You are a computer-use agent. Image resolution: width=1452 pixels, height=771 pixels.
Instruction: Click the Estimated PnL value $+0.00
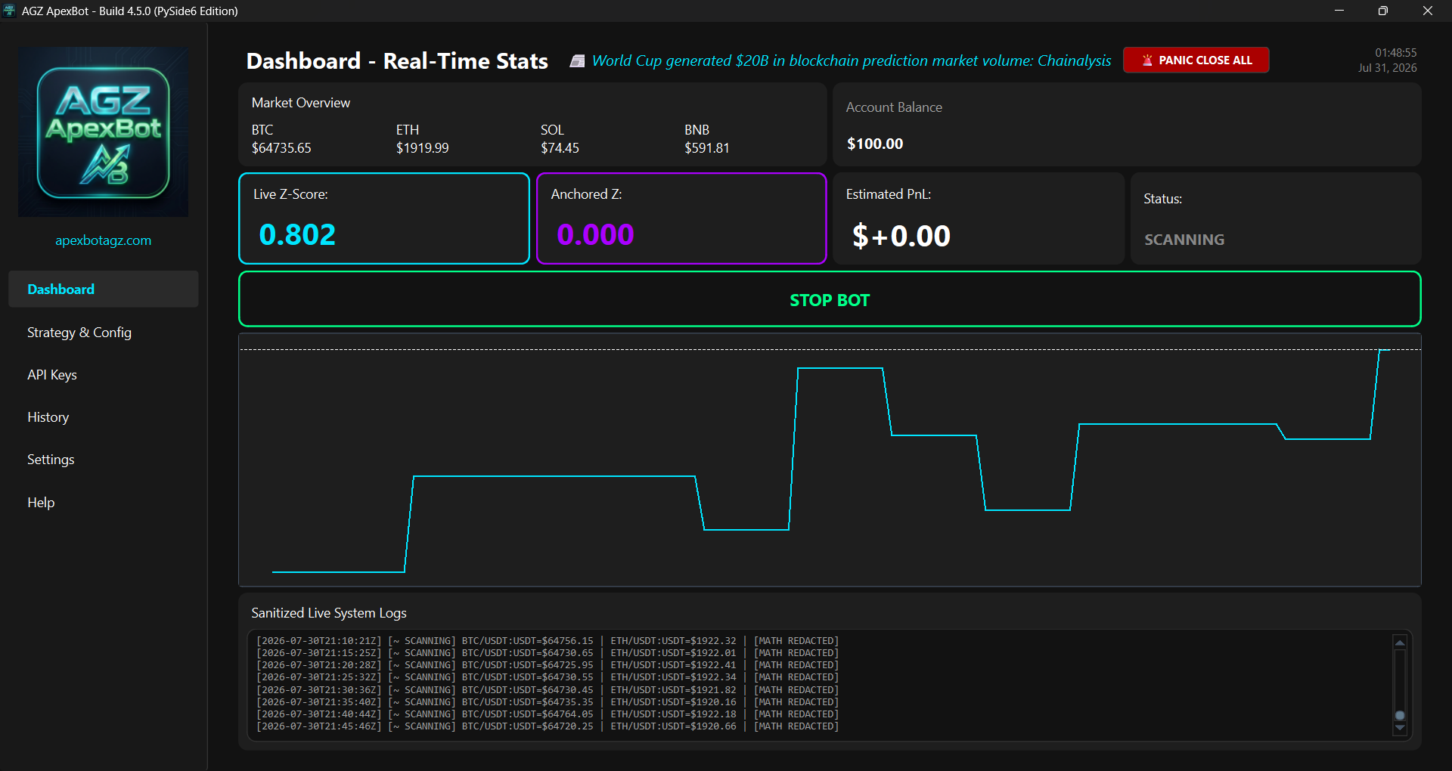(x=901, y=236)
